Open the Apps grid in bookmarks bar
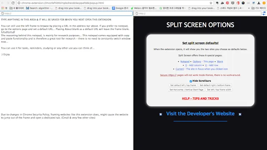267x150 pixels. [x=3, y=8]
